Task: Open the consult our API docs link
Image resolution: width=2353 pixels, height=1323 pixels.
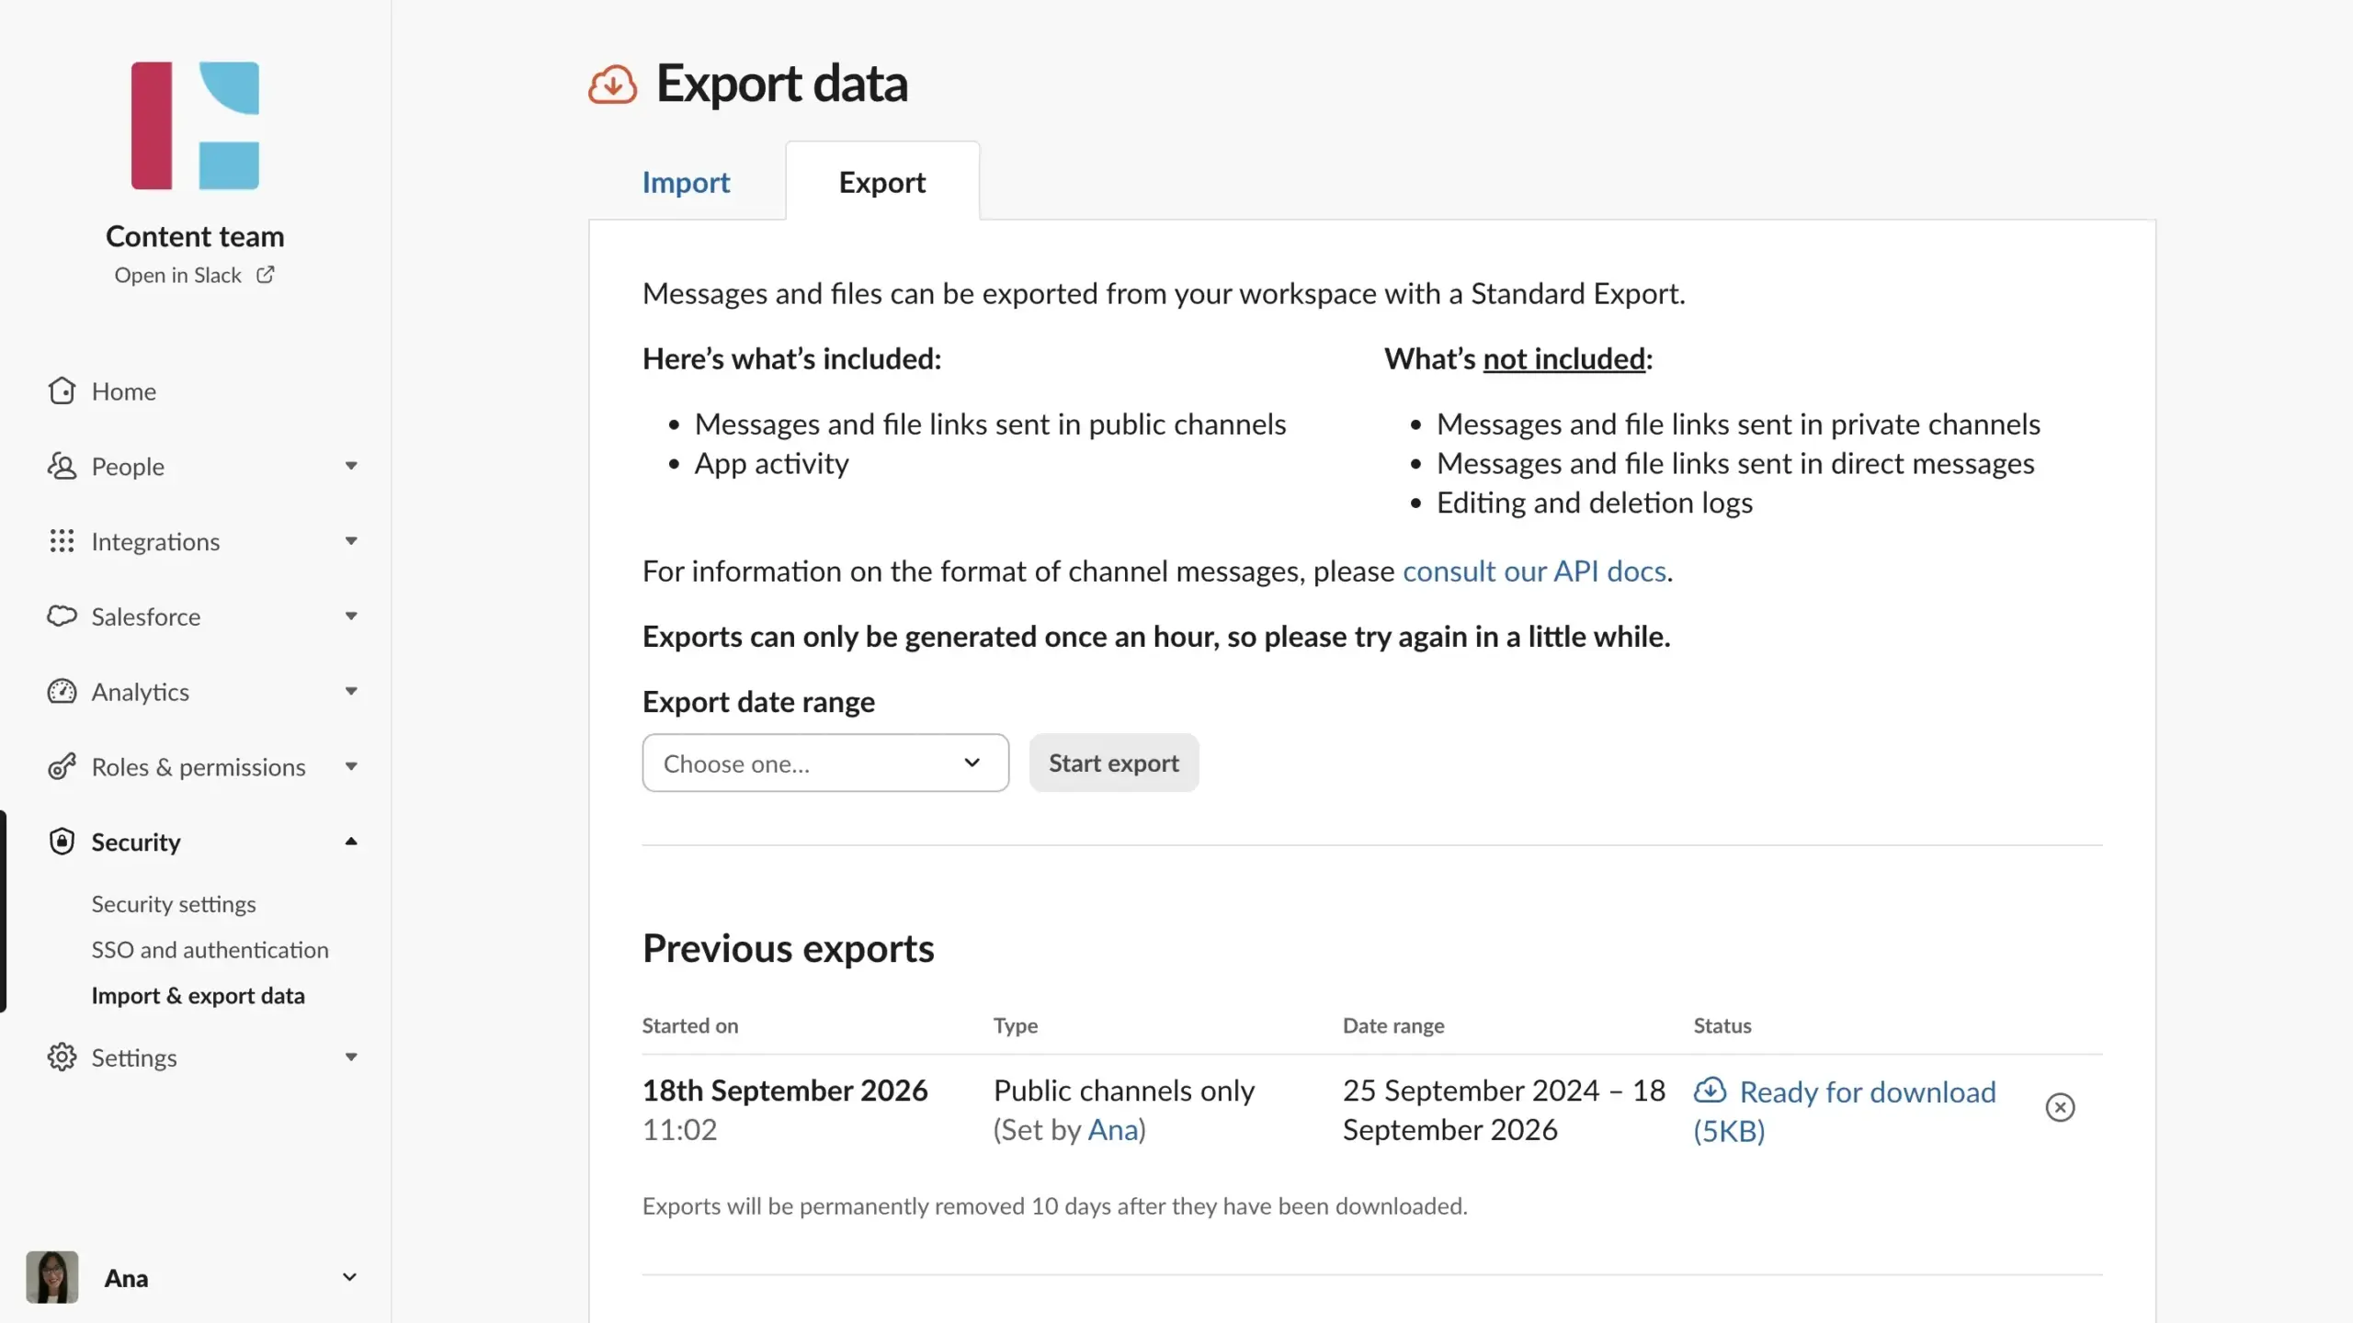Action: click(1534, 571)
